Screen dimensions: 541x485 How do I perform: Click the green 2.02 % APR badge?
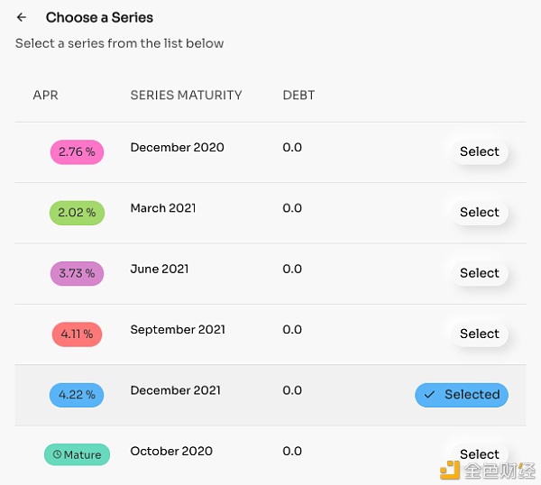[x=77, y=213]
